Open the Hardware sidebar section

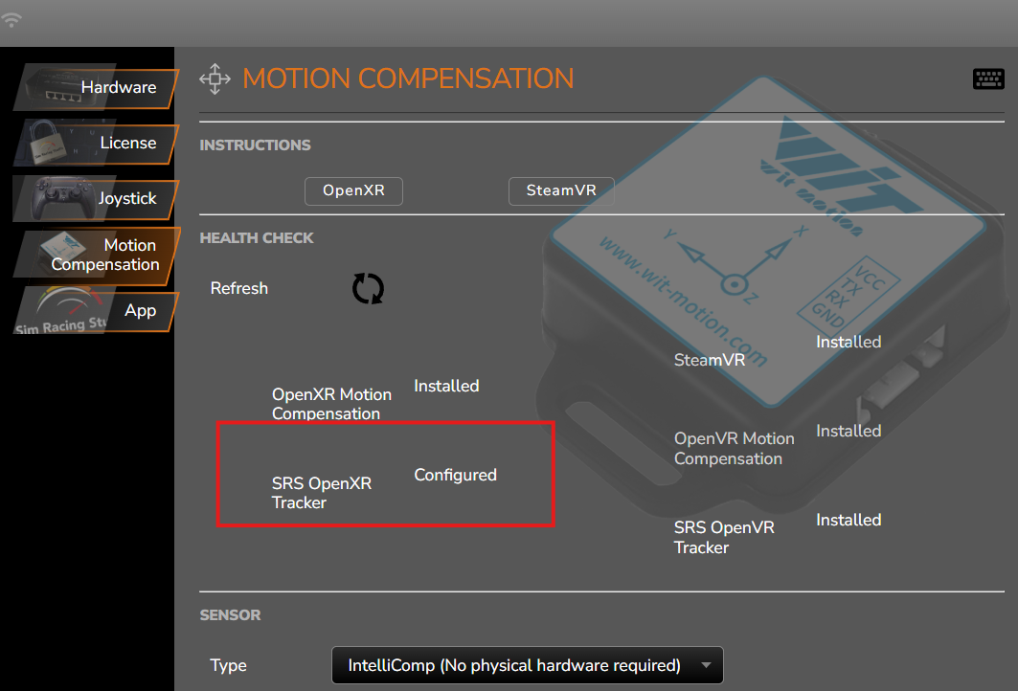tap(96, 87)
